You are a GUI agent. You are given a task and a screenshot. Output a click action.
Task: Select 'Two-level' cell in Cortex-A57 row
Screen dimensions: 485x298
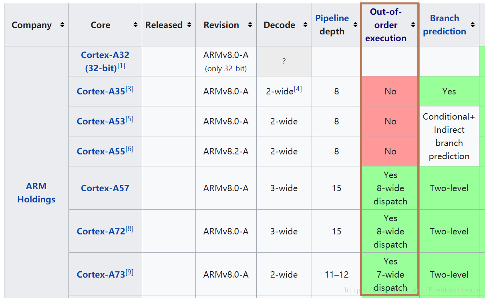point(449,188)
